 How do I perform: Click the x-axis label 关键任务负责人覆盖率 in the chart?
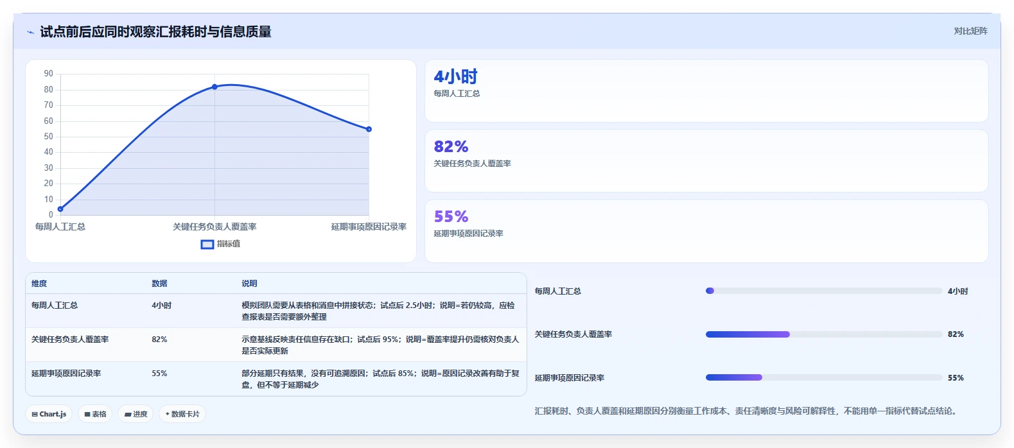214,227
